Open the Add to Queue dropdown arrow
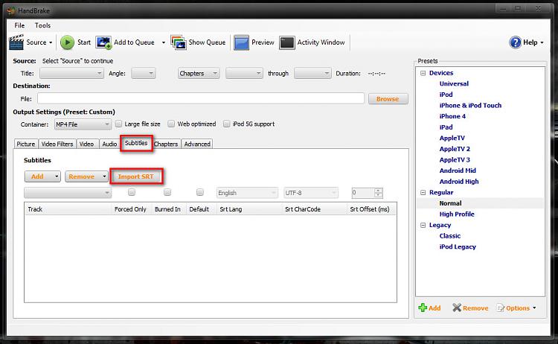Viewport: 558px width, 344px height. pyautogui.click(x=164, y=42)
